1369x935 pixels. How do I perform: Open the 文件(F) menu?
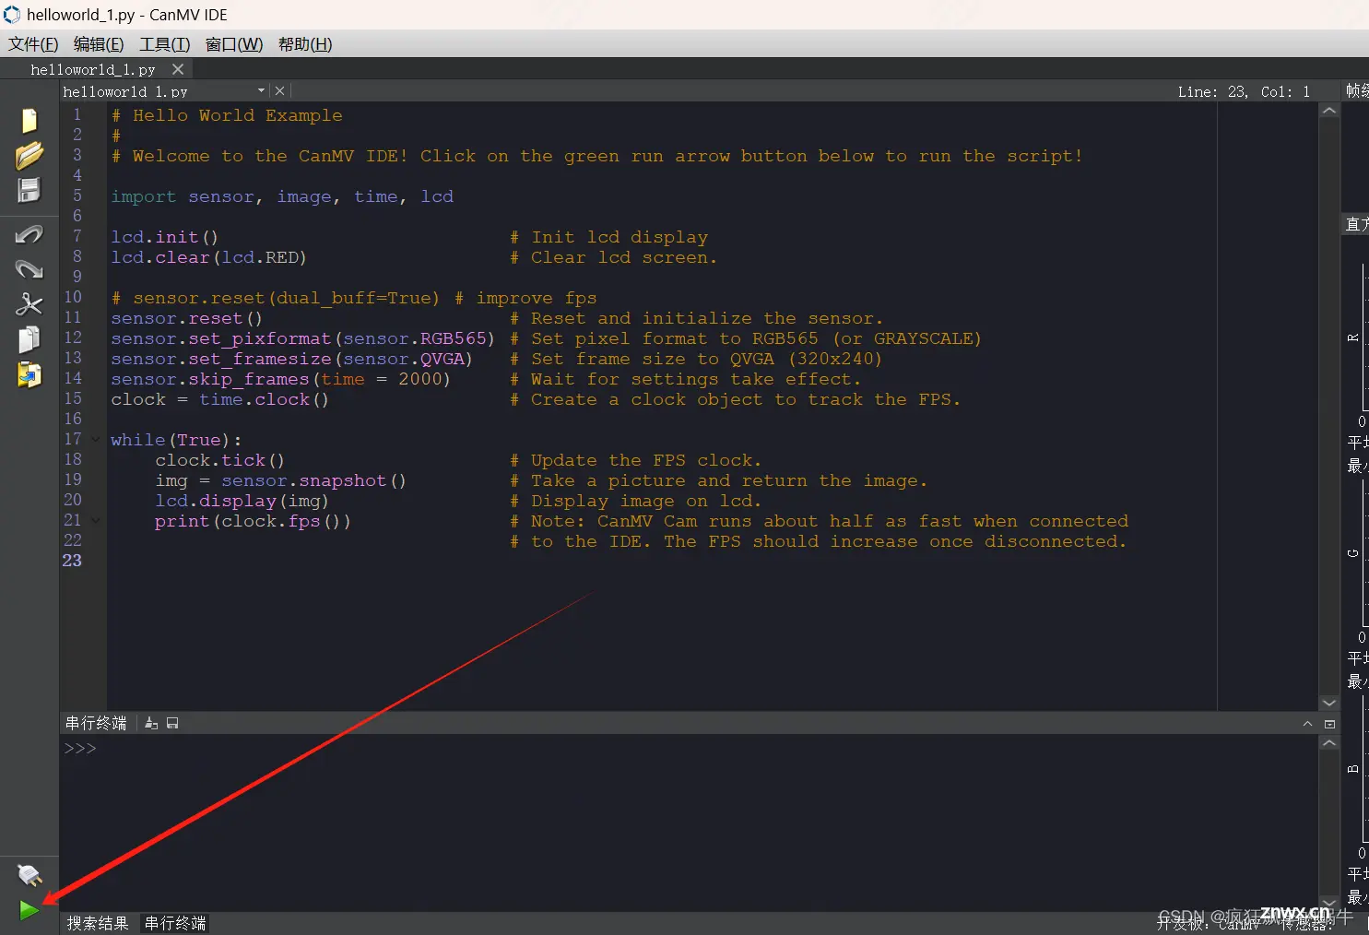click(x=33, y=44)
